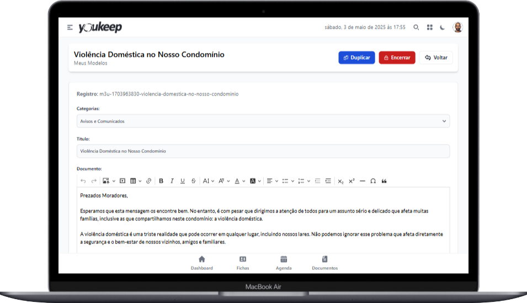Go to Agenda tab
Screen dimensions: 527x303
pyautogui.click(x=284, y=263)
